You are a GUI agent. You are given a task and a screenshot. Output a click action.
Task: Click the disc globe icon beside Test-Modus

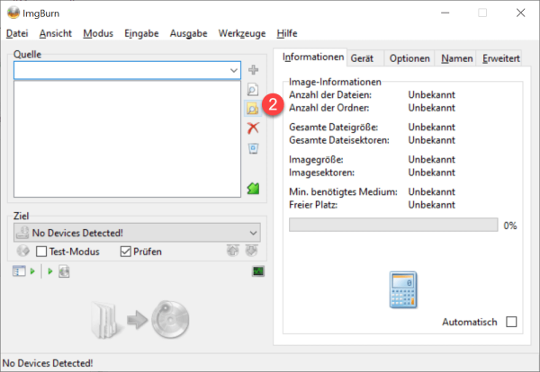click(23, 251)
